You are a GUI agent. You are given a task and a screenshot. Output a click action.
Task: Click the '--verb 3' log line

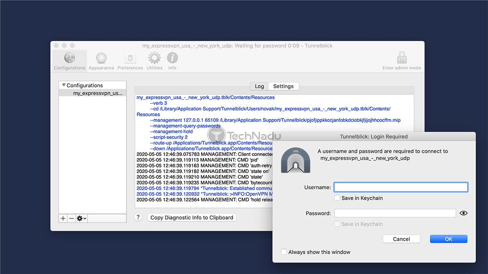pos(159,103)
